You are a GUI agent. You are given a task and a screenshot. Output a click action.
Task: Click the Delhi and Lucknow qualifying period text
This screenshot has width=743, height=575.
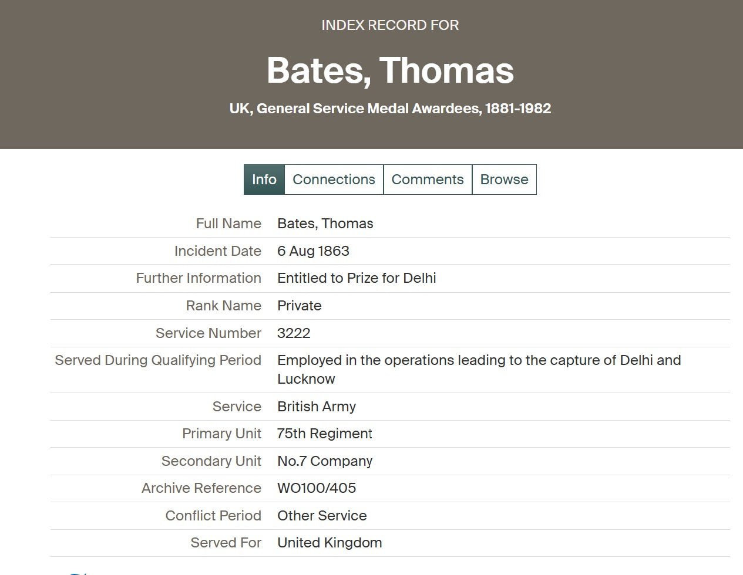point(479,360)
